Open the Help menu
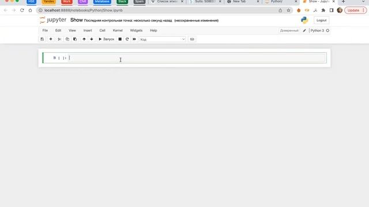This screenshot has height=207, width=369. click(x=153, y=30)
